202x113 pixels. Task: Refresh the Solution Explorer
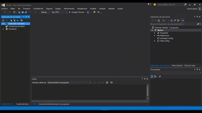pyautogui.click(x=172, y=20)
